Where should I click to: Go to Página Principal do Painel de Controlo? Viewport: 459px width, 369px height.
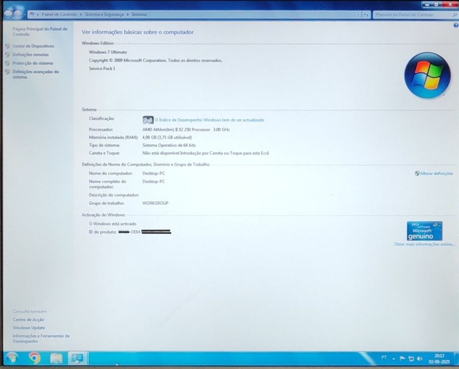tap(40, 32)
